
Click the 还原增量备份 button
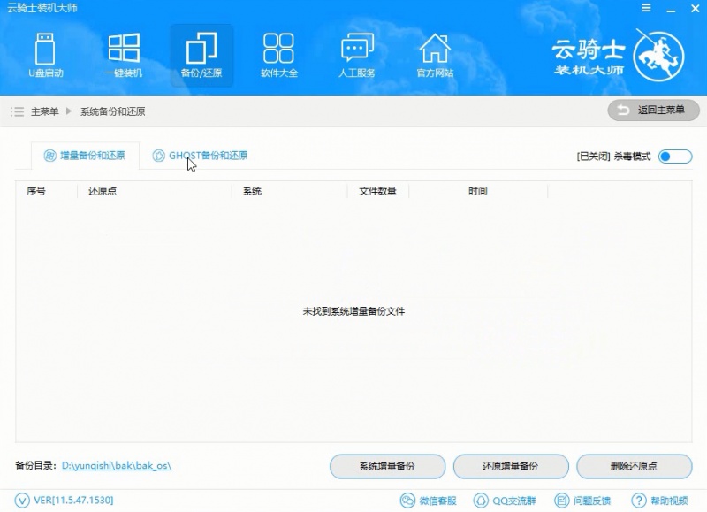511,466
